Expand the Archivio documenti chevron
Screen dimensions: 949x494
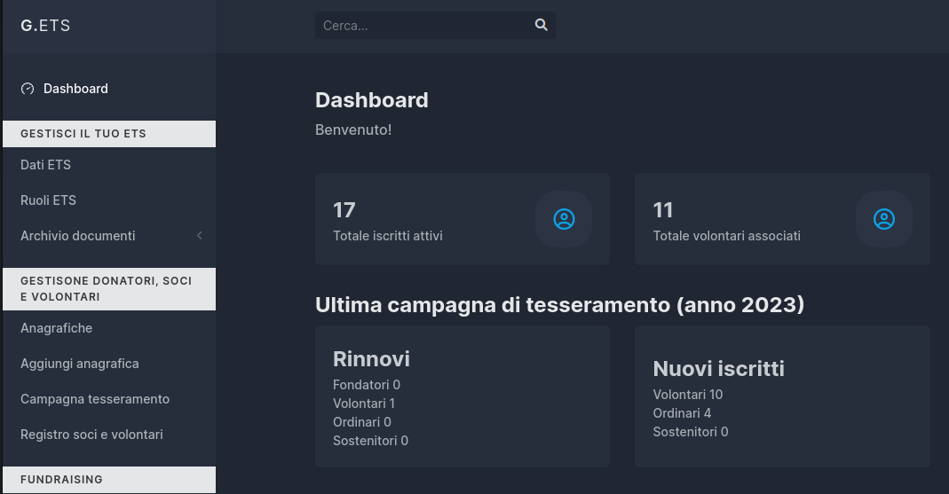pos(200,236)
